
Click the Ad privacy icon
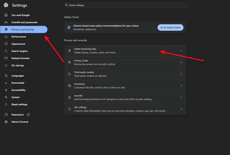point(69,86)
